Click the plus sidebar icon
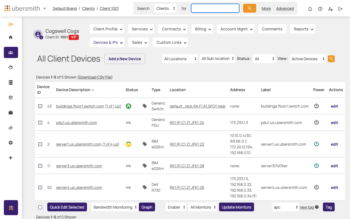The height and width of the screenshot is (219, 350). (11, 158)
